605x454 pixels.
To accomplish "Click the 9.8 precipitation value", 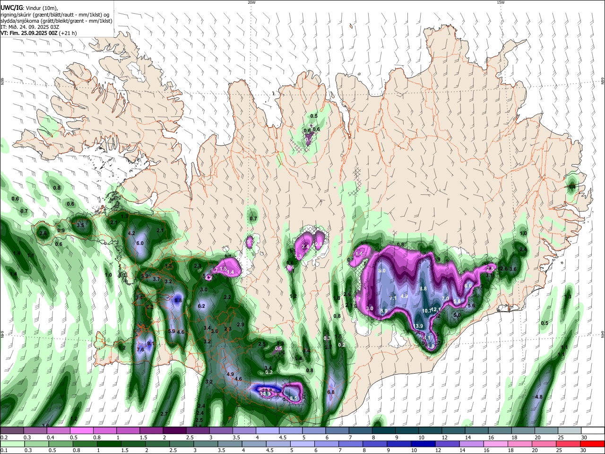I will click(x=178, y=300).
